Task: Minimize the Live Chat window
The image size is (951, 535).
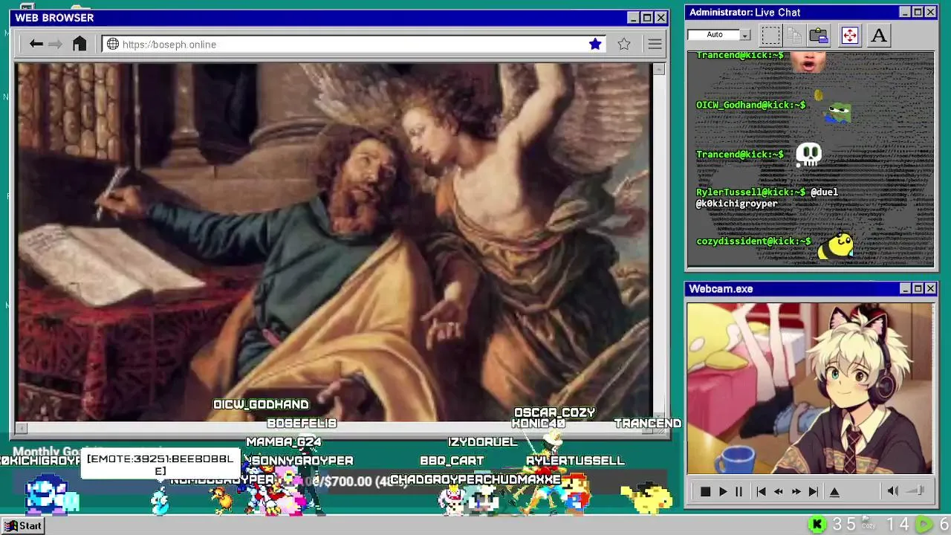Action: (x=904, y=12)
